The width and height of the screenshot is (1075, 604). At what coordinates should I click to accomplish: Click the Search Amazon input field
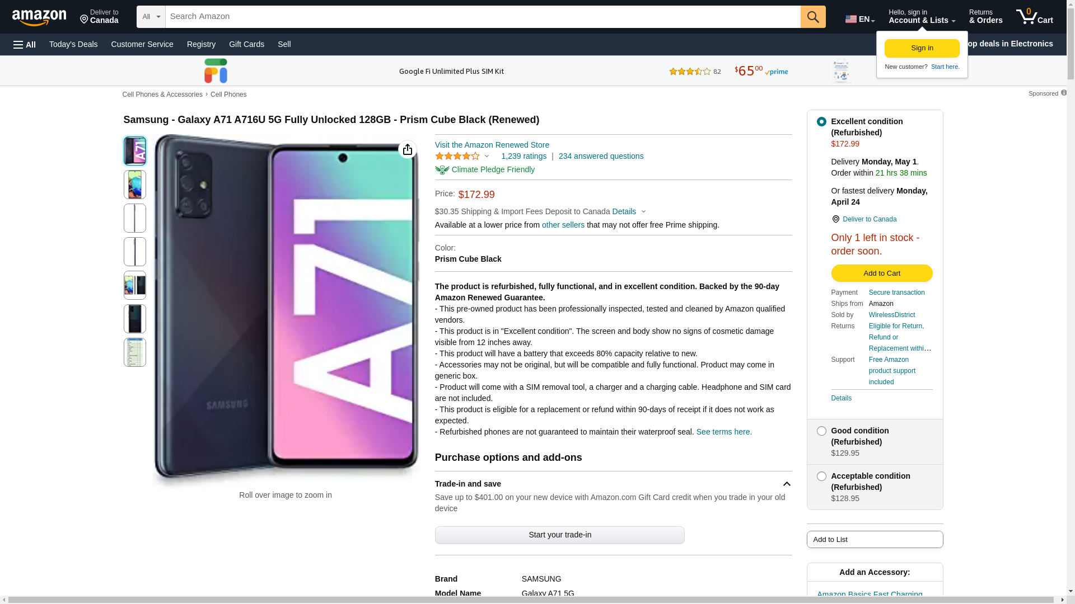[483, 17]
